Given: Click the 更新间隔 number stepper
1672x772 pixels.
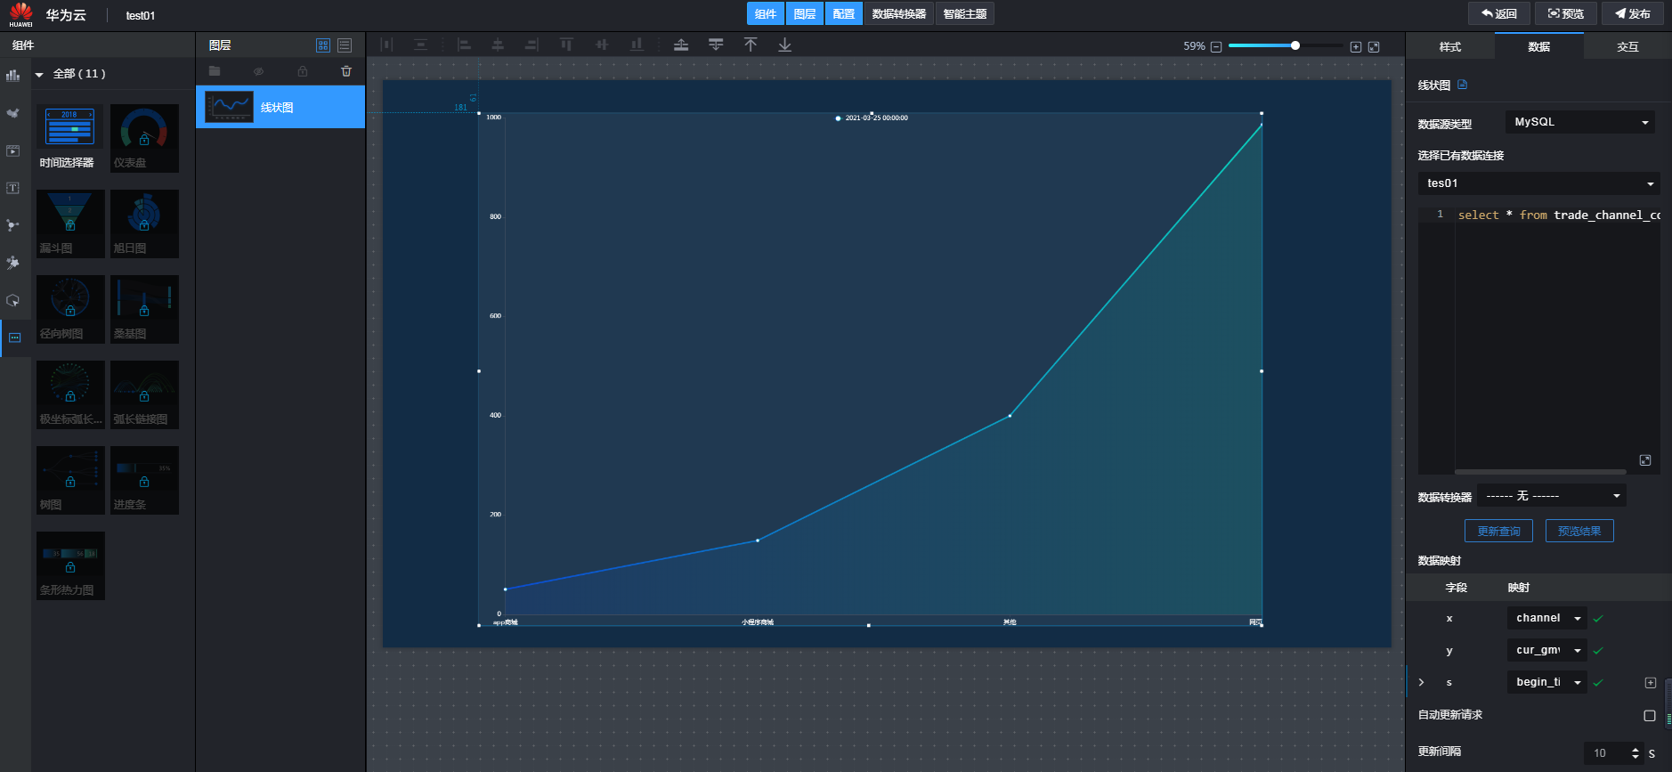Looking at the screenshot, I should [x=1635, y=753].
